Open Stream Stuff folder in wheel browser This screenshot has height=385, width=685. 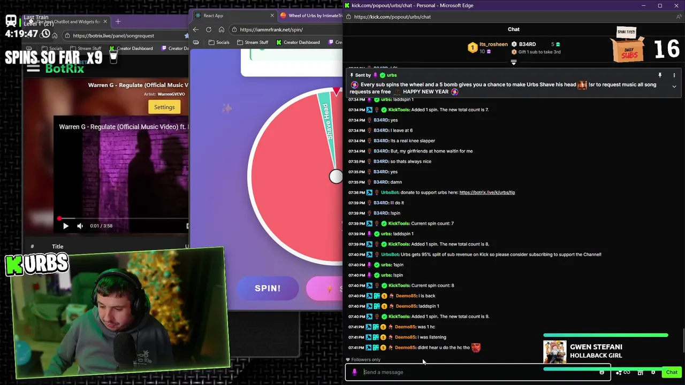pos(252,42)
